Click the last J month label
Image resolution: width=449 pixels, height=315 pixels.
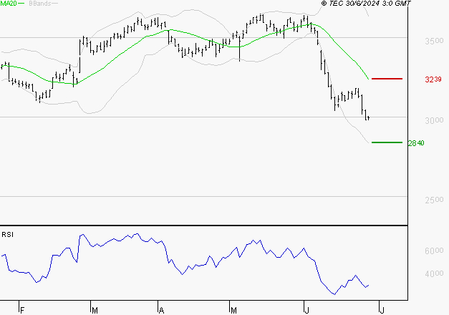pos(382,310)
